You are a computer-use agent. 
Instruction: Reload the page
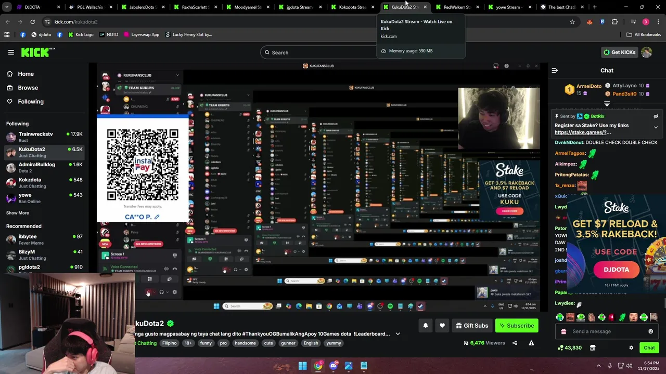(x=32, y=22)
